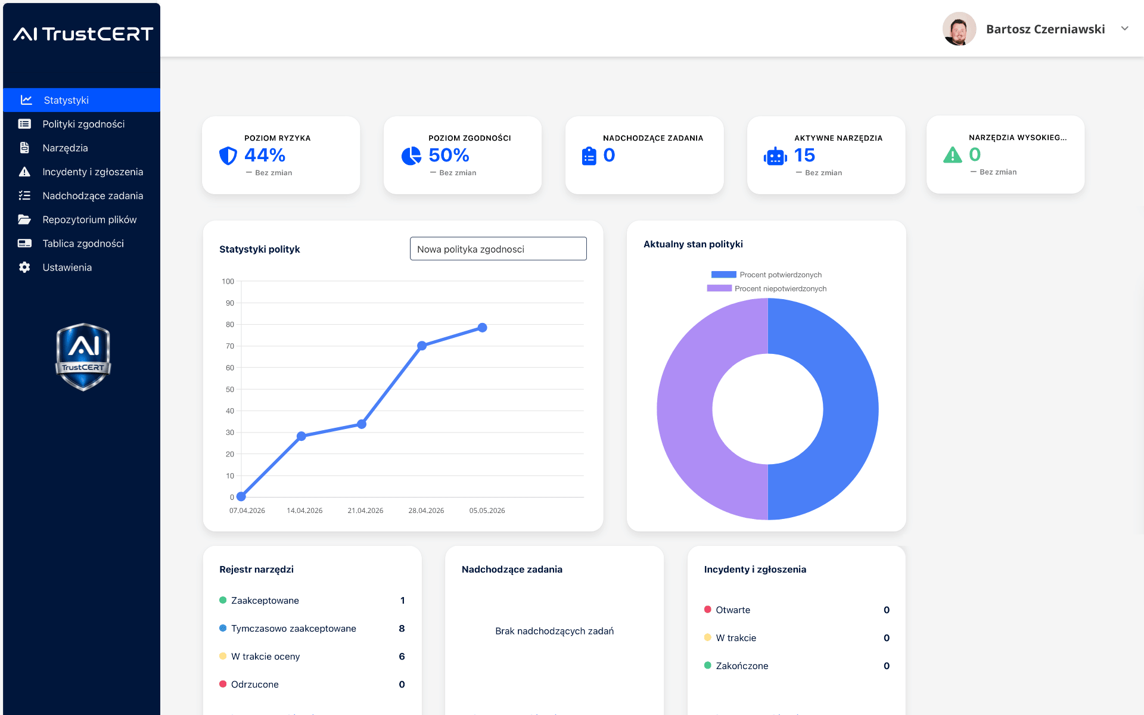Toggle Procent potwierdzonych legend blue swatch

coord(723,275)
